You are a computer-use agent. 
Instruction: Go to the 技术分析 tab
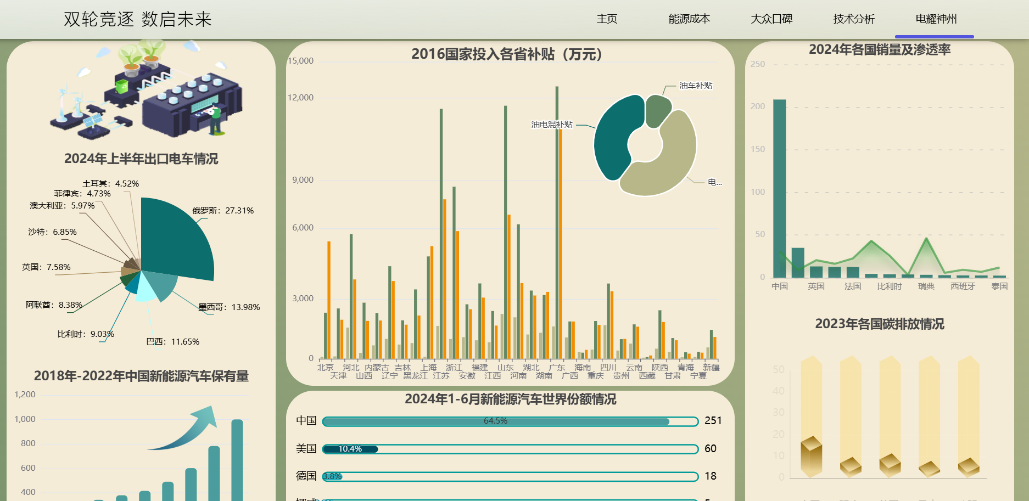854,19
